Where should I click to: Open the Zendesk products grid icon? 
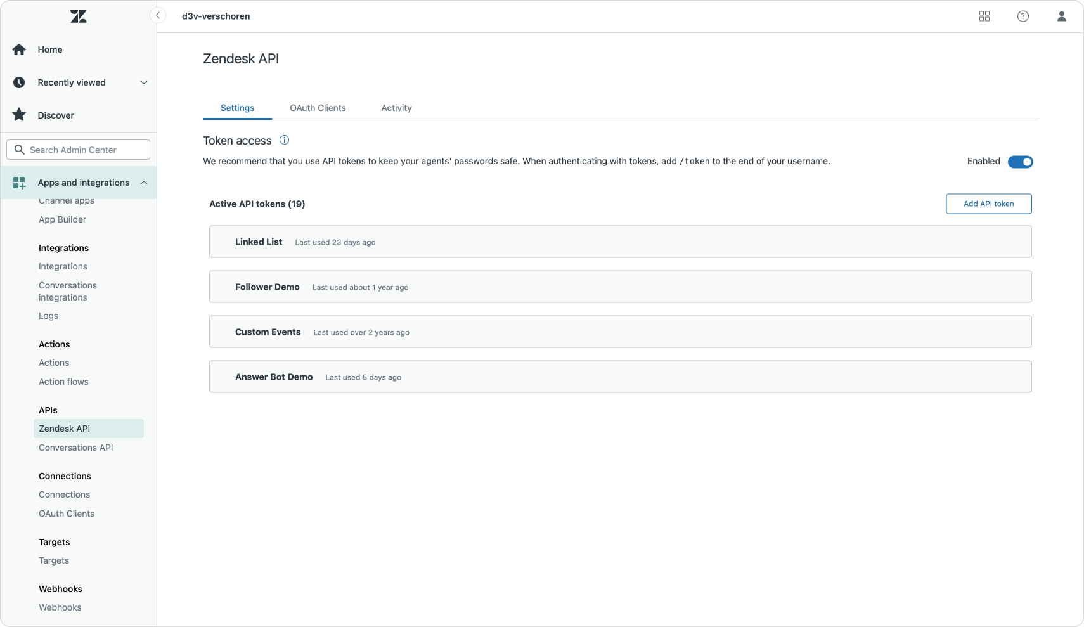point(984,16)
